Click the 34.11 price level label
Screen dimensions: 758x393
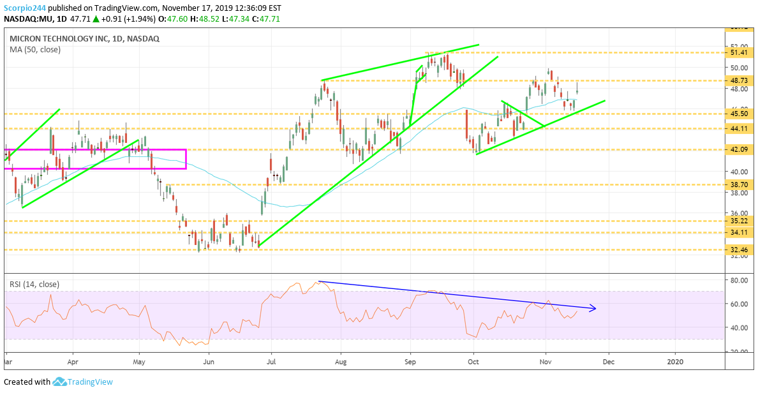pyautogui.click(x=739, y=232)
